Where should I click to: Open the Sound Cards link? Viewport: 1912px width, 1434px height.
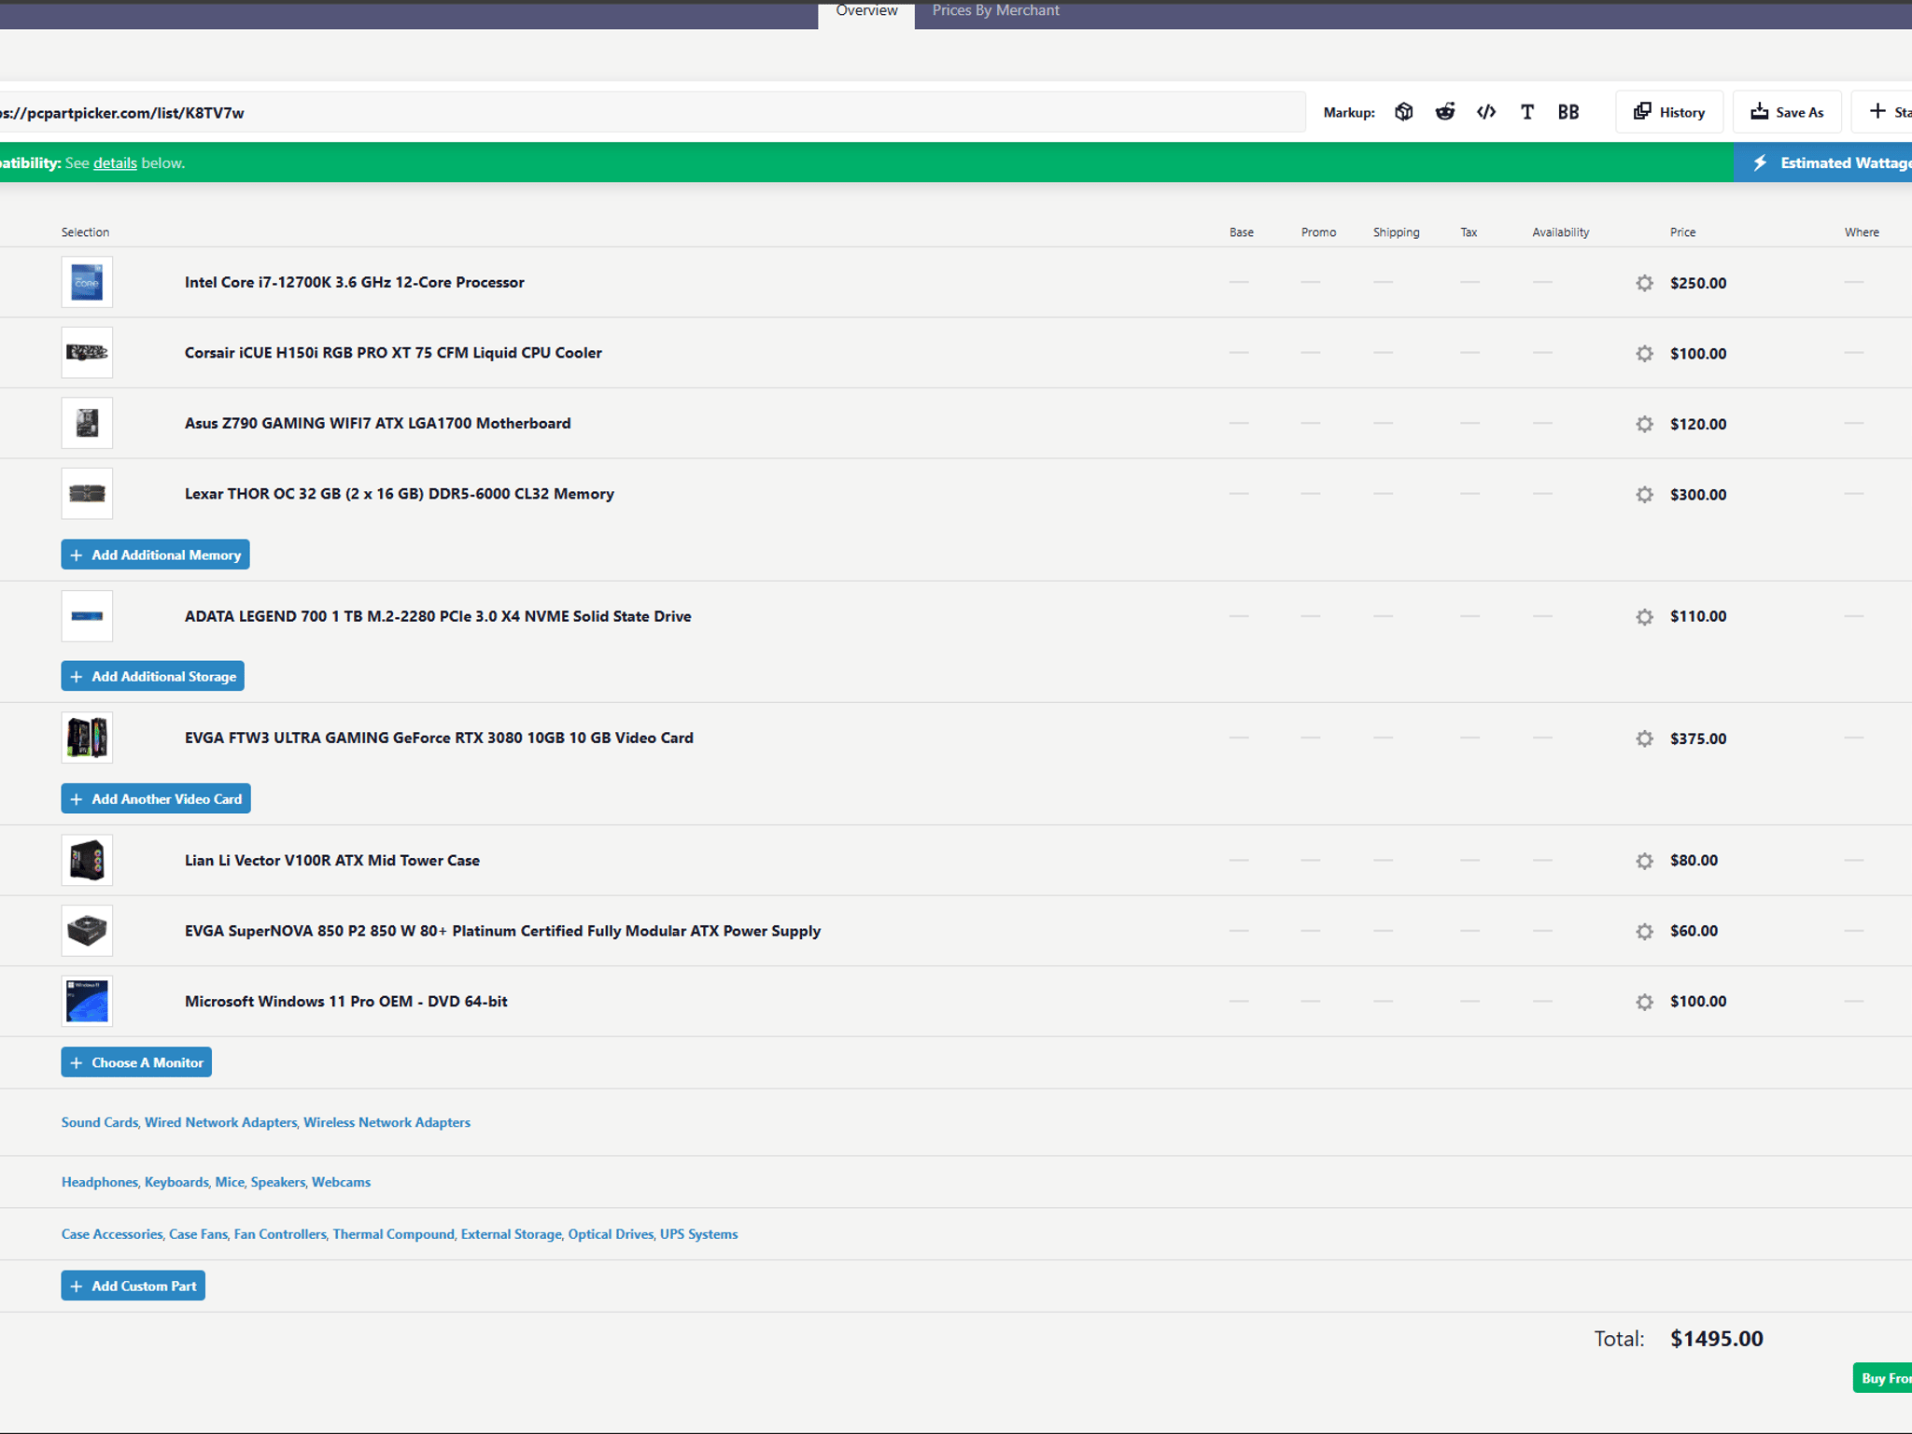coord(99,1122)
